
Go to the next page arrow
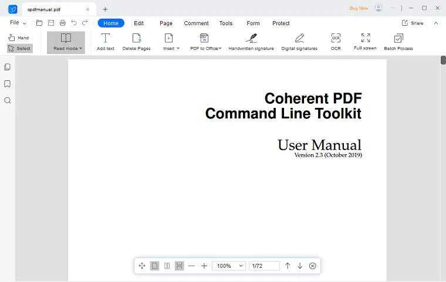[300, 266]
